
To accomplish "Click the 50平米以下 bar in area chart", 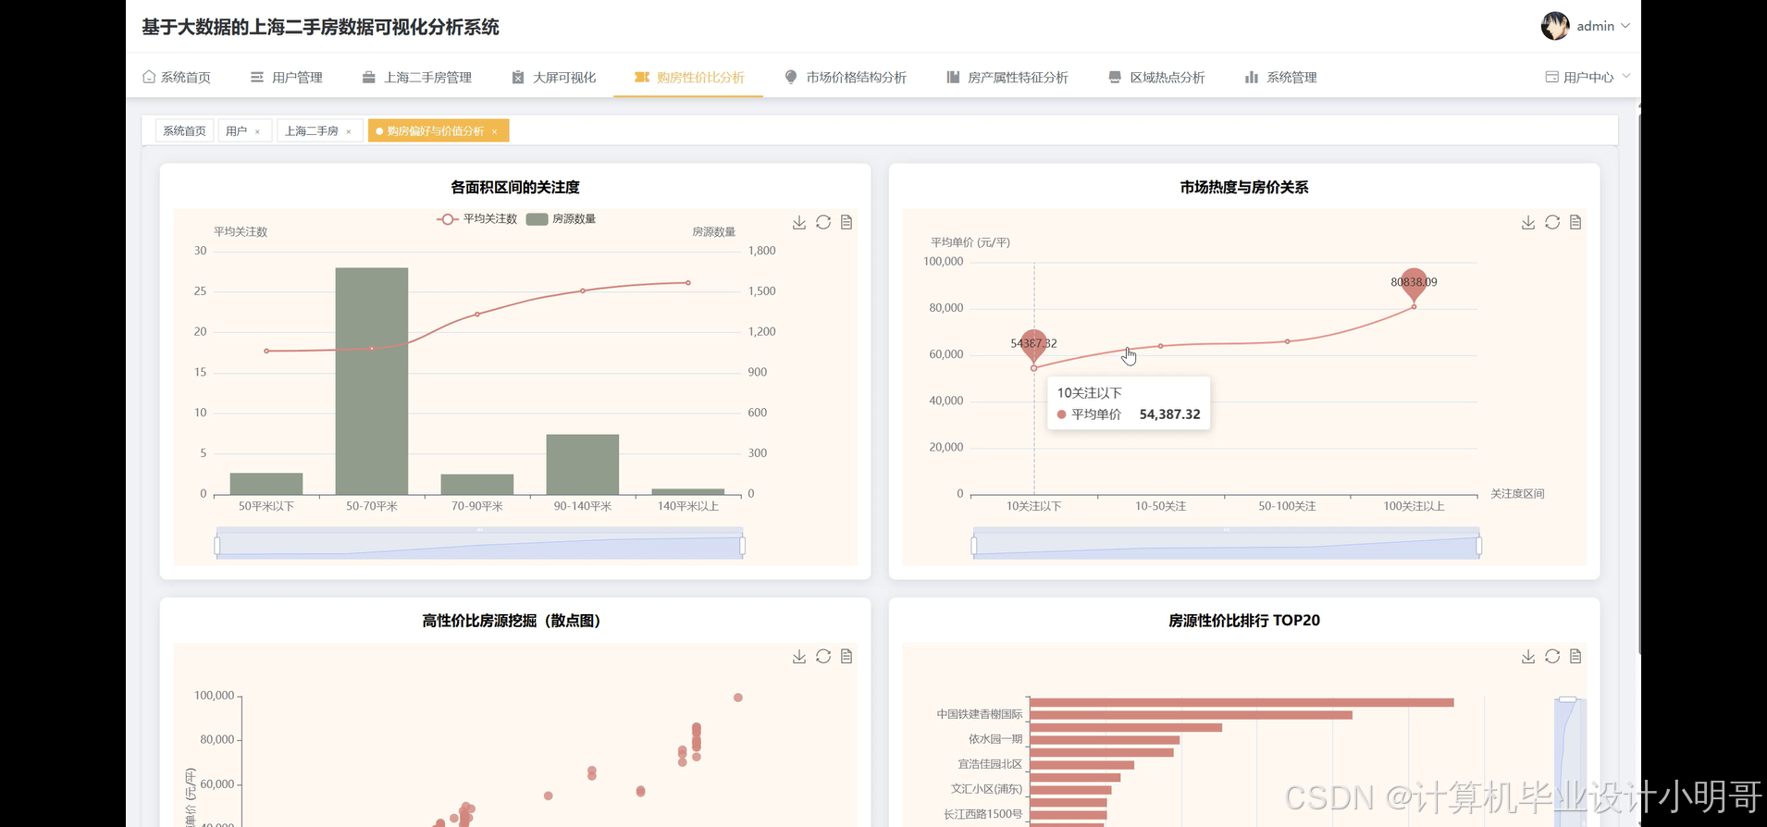I will coord(266,484).
